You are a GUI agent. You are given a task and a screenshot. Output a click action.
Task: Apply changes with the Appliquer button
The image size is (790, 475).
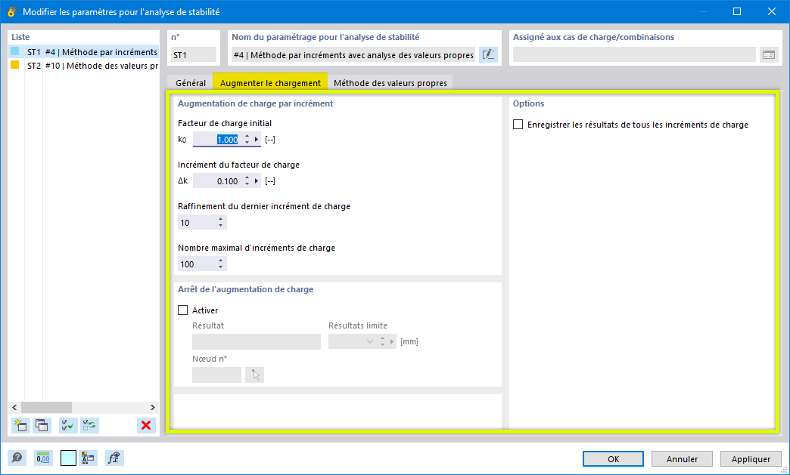[x=750, y=458]
